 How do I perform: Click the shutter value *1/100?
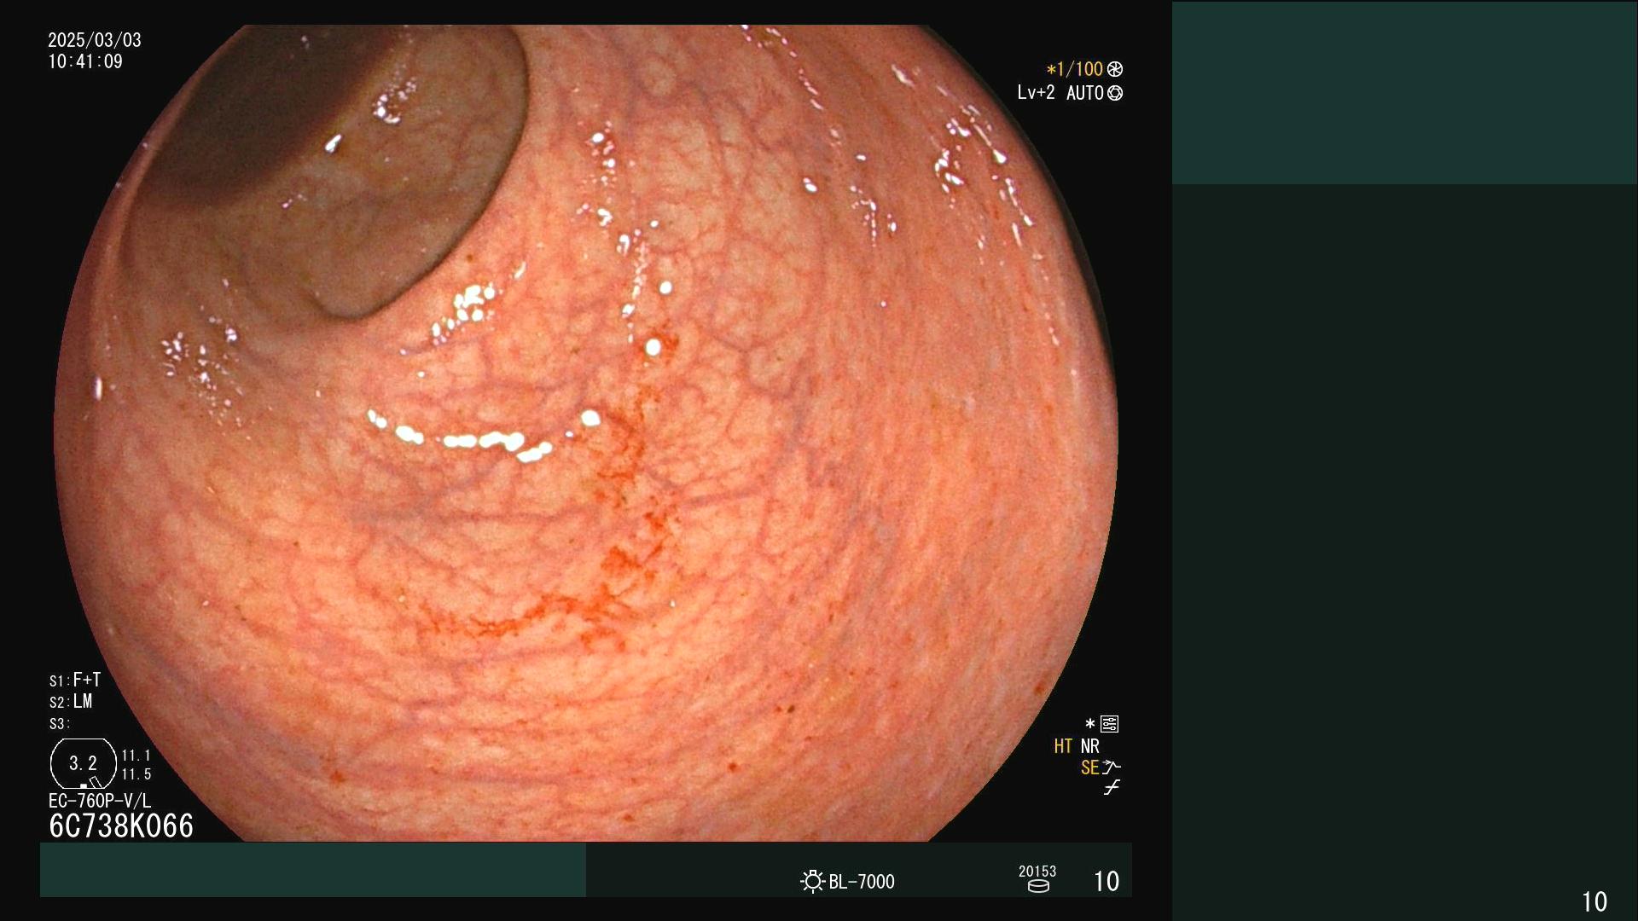pos(1075,69)
